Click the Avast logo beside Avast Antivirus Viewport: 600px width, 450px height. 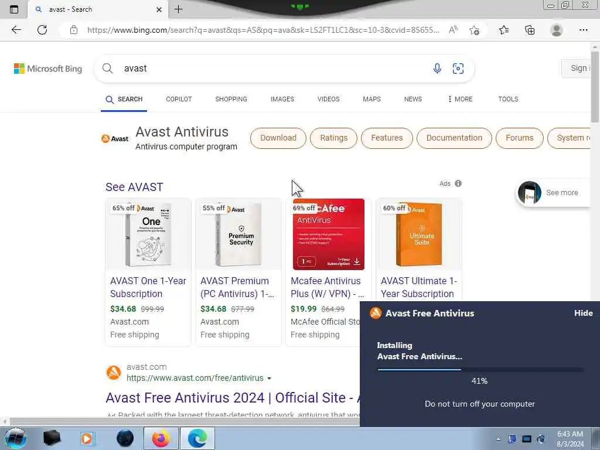click(115, 138)
